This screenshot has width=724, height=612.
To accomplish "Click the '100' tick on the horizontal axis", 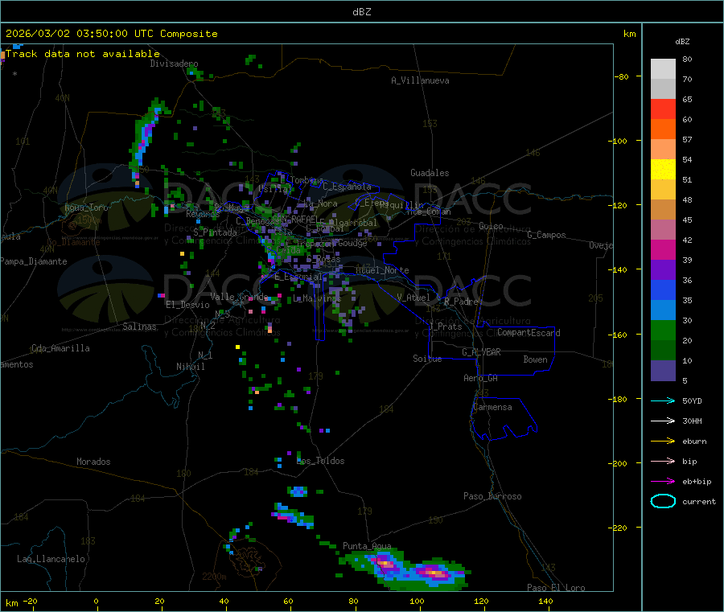I will tap(417, 601).
